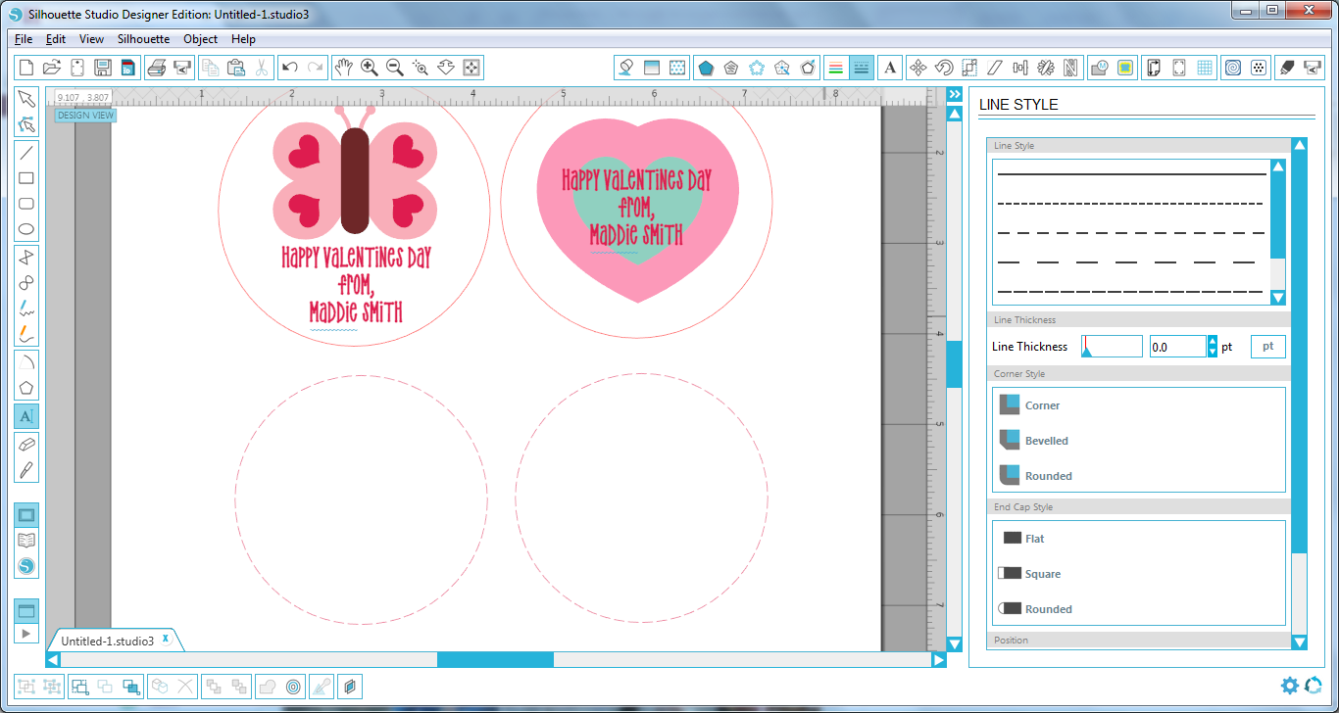Click the Print icon
The height and width of the screenshot is (713, 1339).
point(156,68)
